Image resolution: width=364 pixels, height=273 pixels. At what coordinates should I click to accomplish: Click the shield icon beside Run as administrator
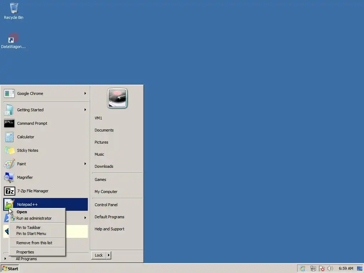13,219
